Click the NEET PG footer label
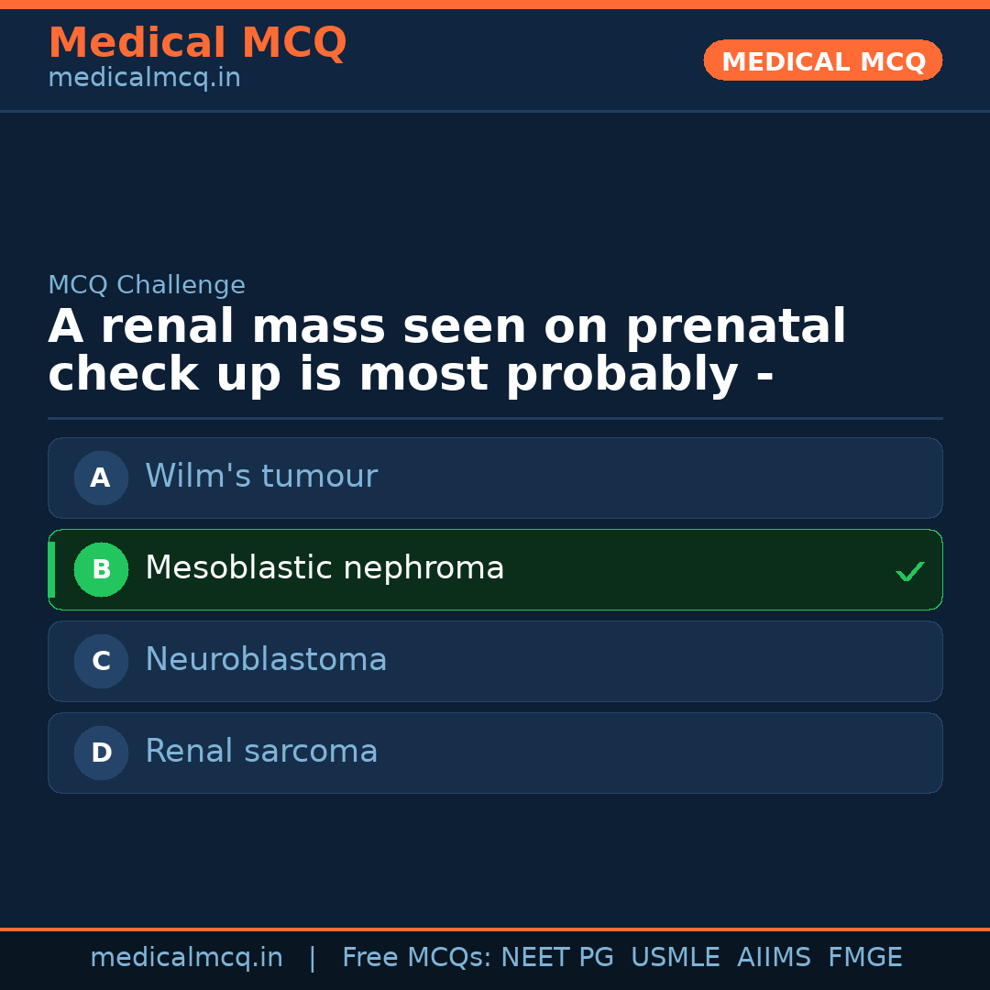The width and height of the screenshot is (990, 990). [557, 958]
